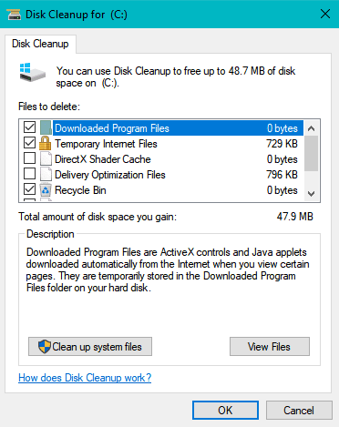Uncheck the Recycle Bin checkbox
Image resolution: width=339 pixels, height=427 pixels.
point(29,189)
